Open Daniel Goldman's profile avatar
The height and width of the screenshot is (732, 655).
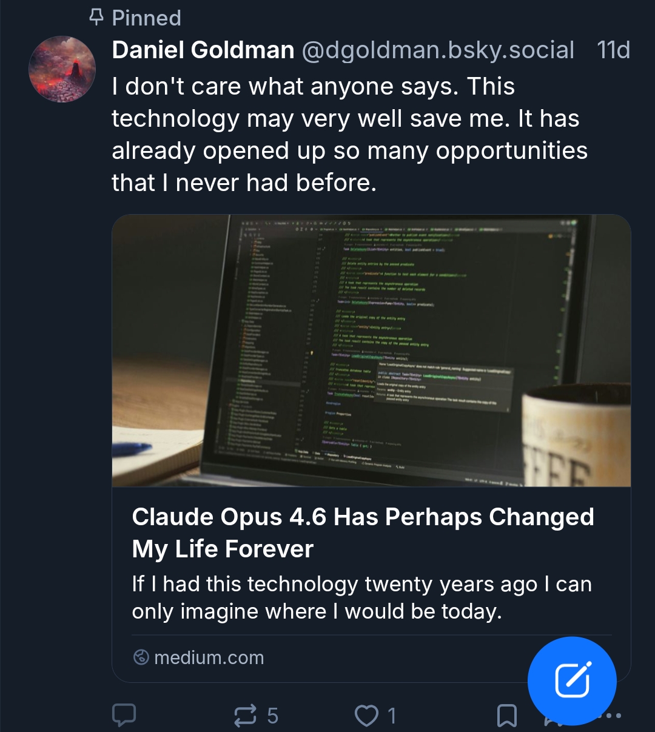click(62, 69)
